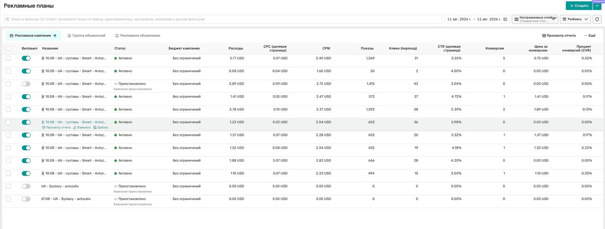Sort by the CPM column header
Screen dimensions: 605x229
click(x=326, y=48)
